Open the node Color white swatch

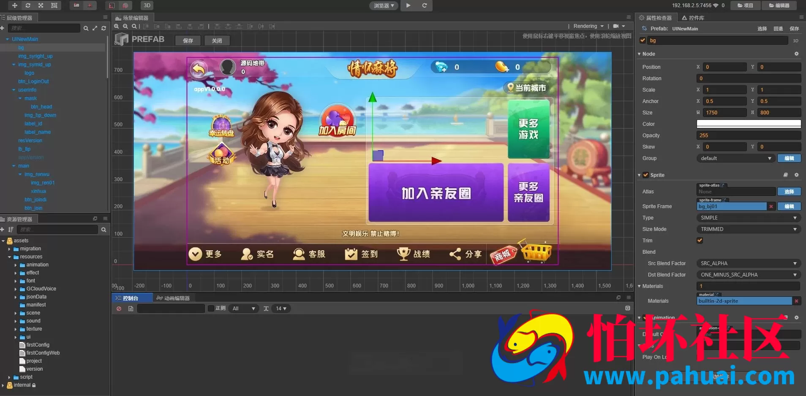(749, 124)
